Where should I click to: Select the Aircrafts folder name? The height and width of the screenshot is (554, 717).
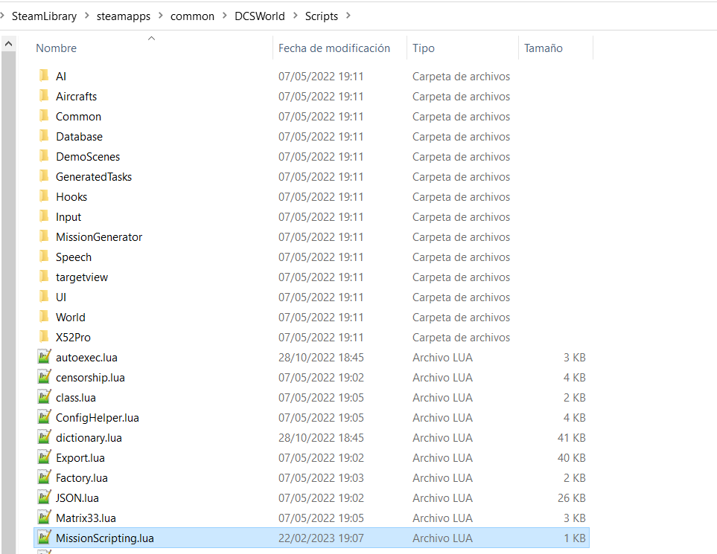(77, 97)
